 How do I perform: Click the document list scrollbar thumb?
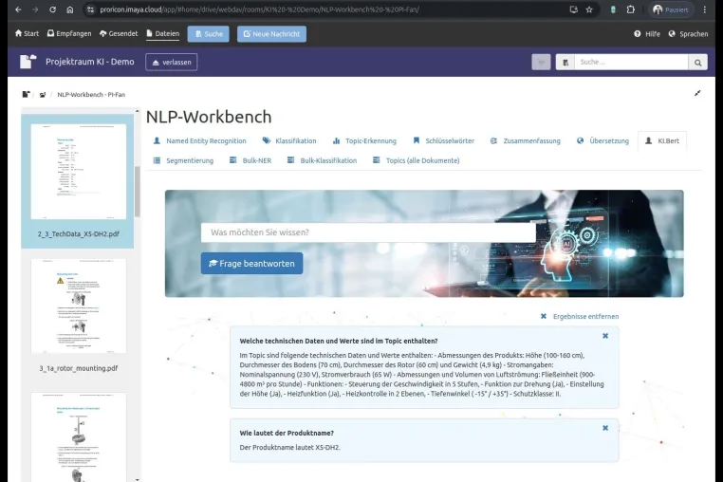pos(138,192)
